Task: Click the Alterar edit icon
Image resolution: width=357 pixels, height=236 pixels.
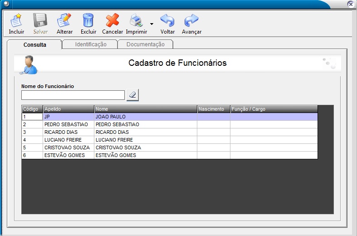Action: click(64, 20)
